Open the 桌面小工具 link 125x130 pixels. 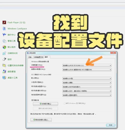[12, 78]
